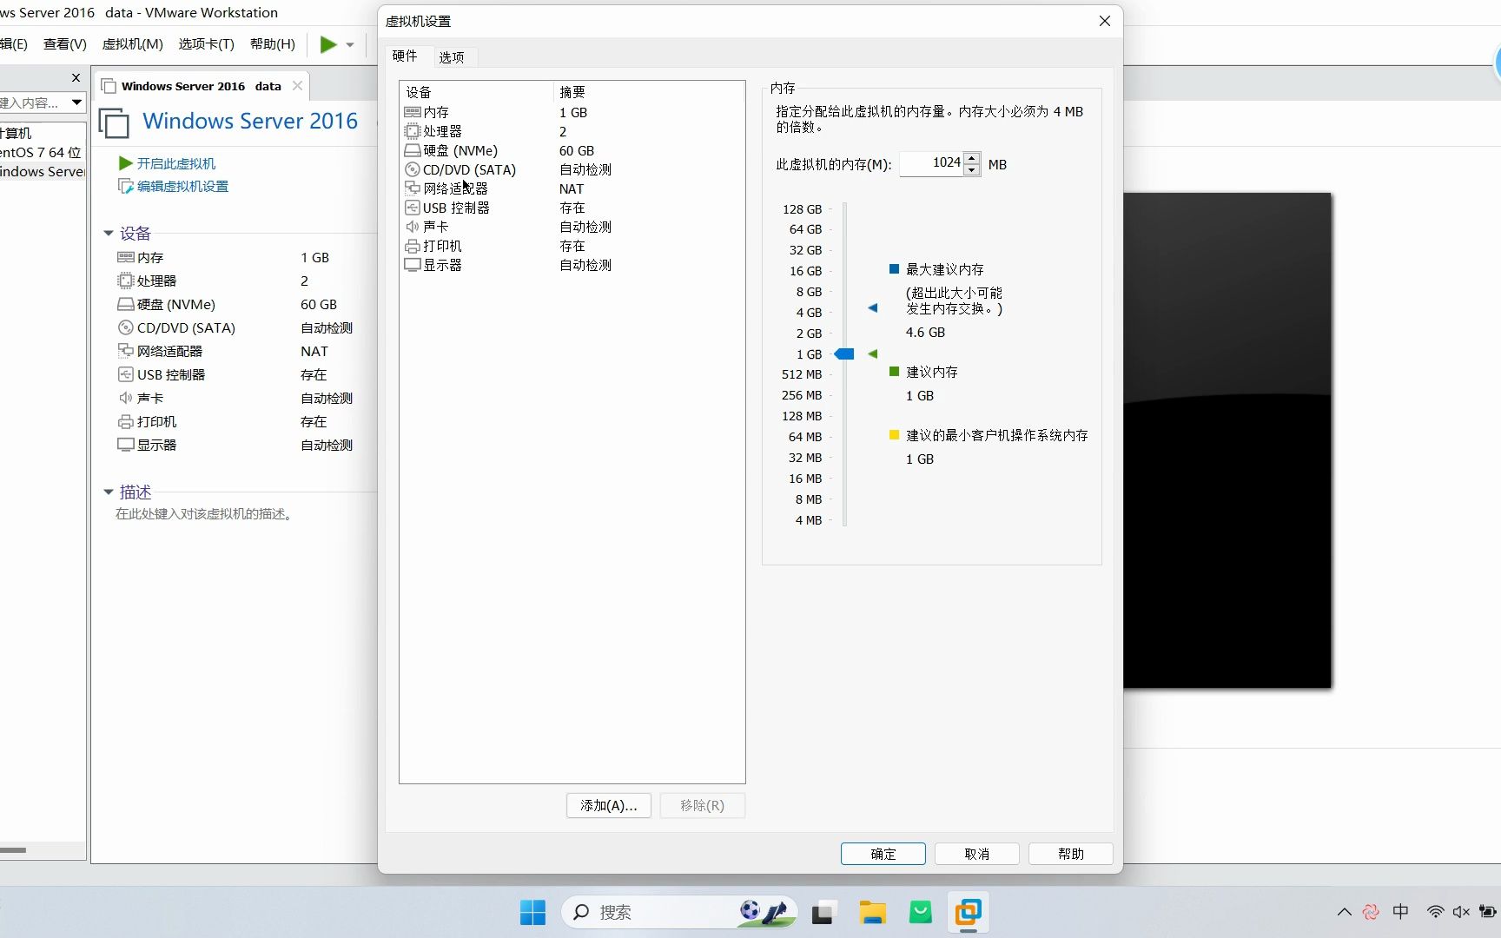Image resolution: width=1501 pixels, height=938 pixels.
Task: Open File Explorer from the taskbar
Action: (872, 912)
